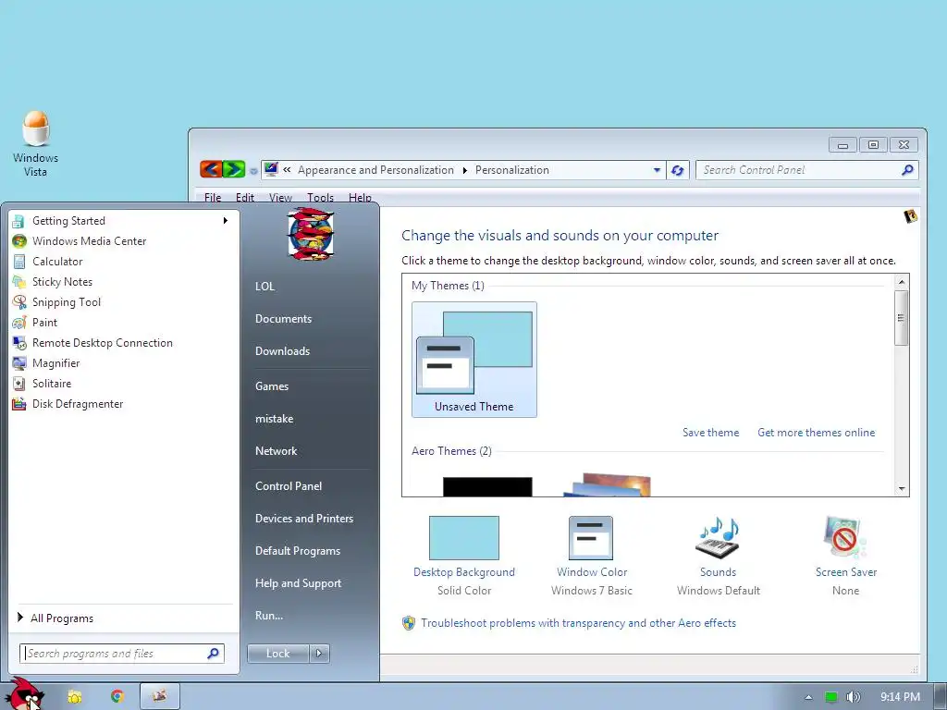
Task: Click Help and Support entry
Action: (298, 583)
